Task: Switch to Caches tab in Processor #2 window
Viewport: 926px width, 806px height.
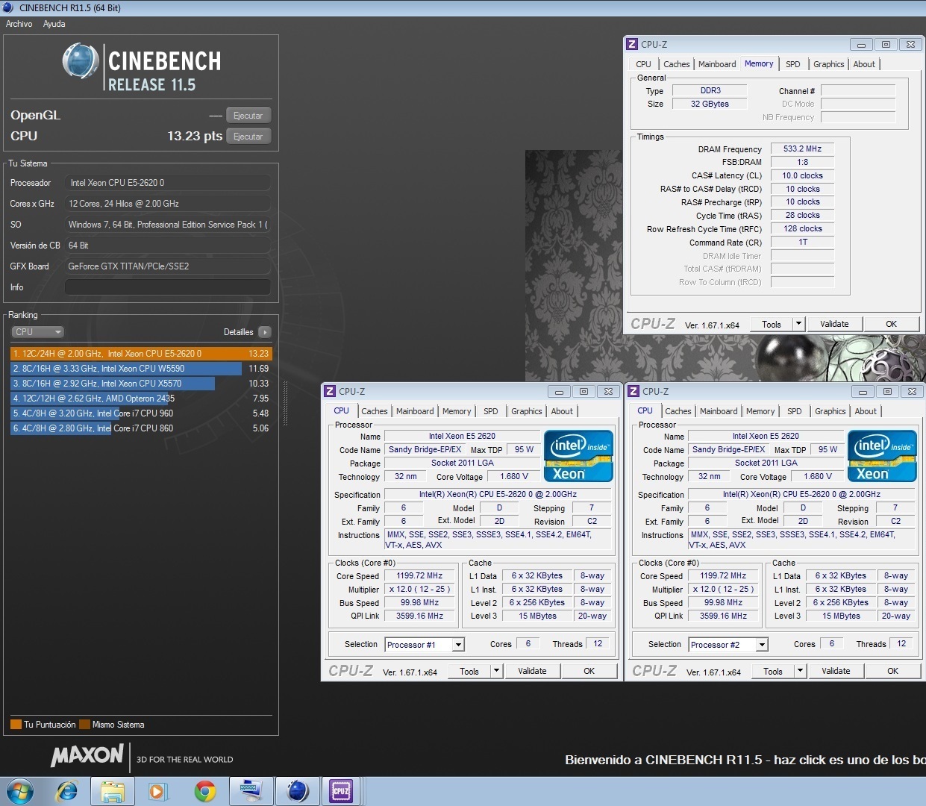Action: click(x=678, y=411)
